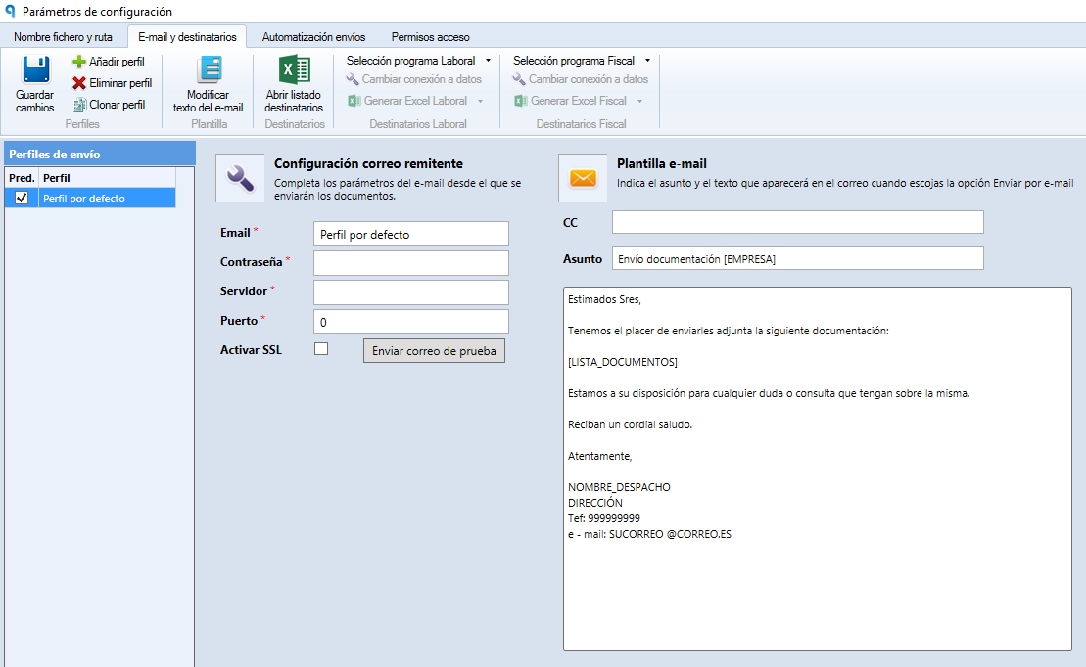Click the Atentamente, line
This screenshot has width=1086, height=667.
[599, 456]
